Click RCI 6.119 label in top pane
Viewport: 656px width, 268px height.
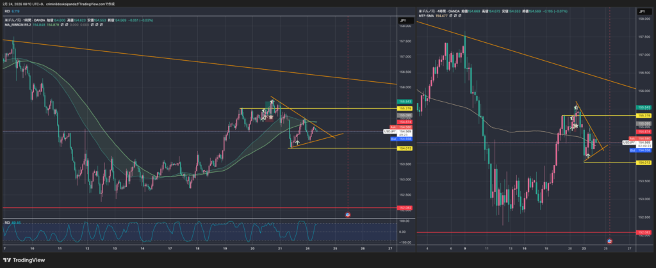(11, 12)
